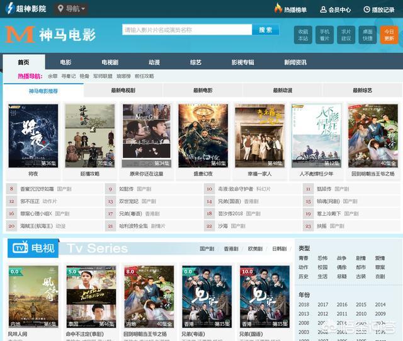
Task: Filter TV series by 香港剧
Action: pyautogui.click(x=231, y=249)
